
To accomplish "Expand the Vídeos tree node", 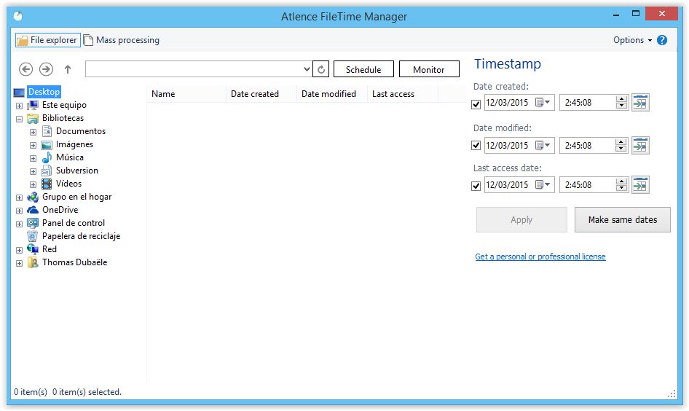I will click(33, 184).
